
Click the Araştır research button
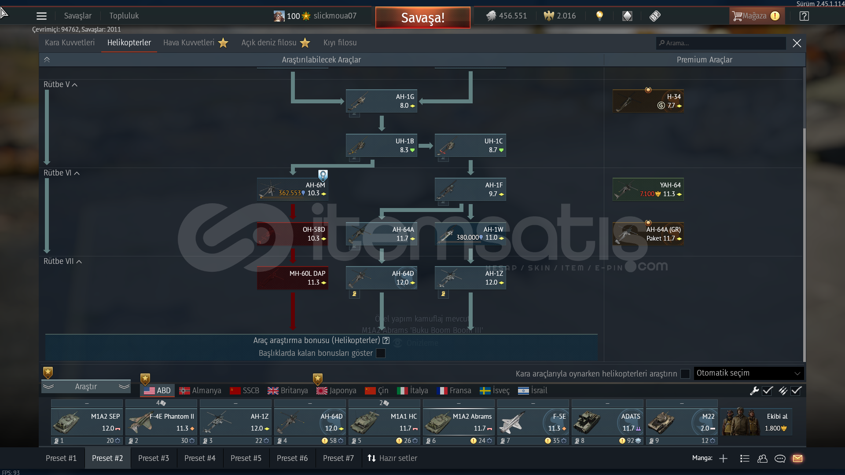pos(86,387)
